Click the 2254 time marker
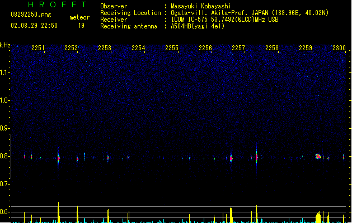 [138, 48]
